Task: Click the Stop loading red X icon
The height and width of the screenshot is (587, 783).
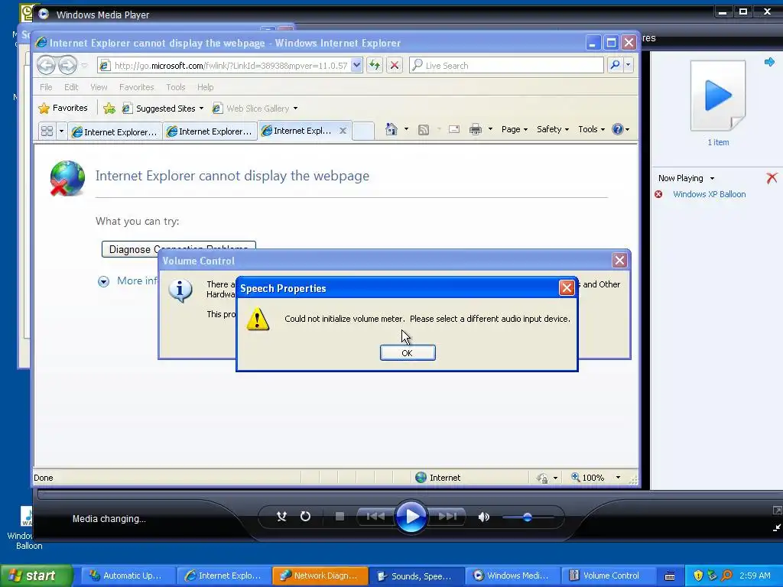Action: pos(395,65)
